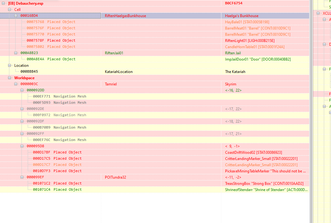
Task: Click the B0CF6754 value cell
Action: point(265,3)
